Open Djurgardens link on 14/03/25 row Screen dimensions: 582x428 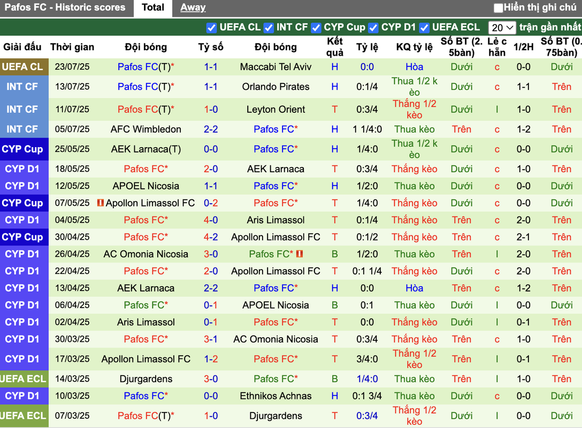pyautogui.click(x=146, y=379)
